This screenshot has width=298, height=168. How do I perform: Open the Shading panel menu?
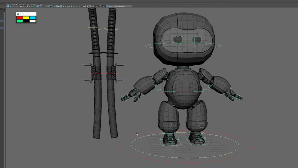click(x=14, y=4)
